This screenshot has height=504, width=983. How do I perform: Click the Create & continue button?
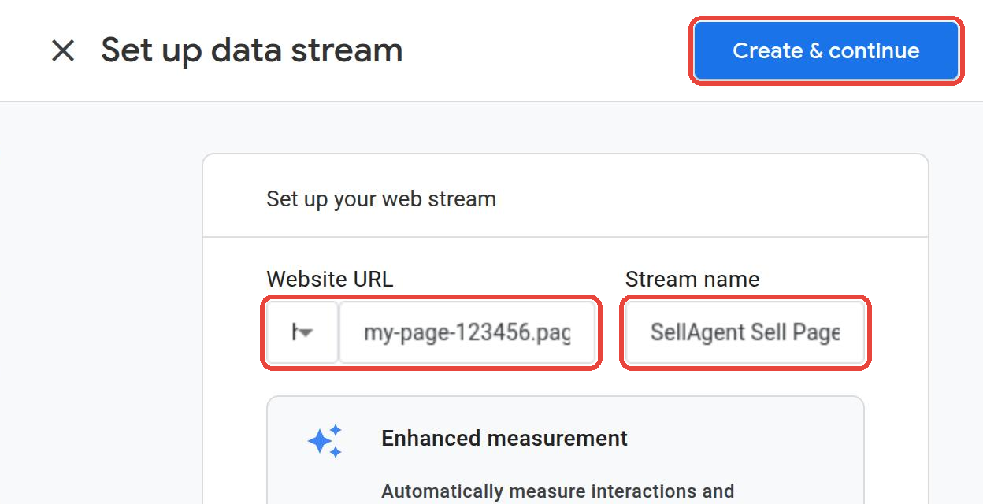pyautogui.click(x=826, y=50)
